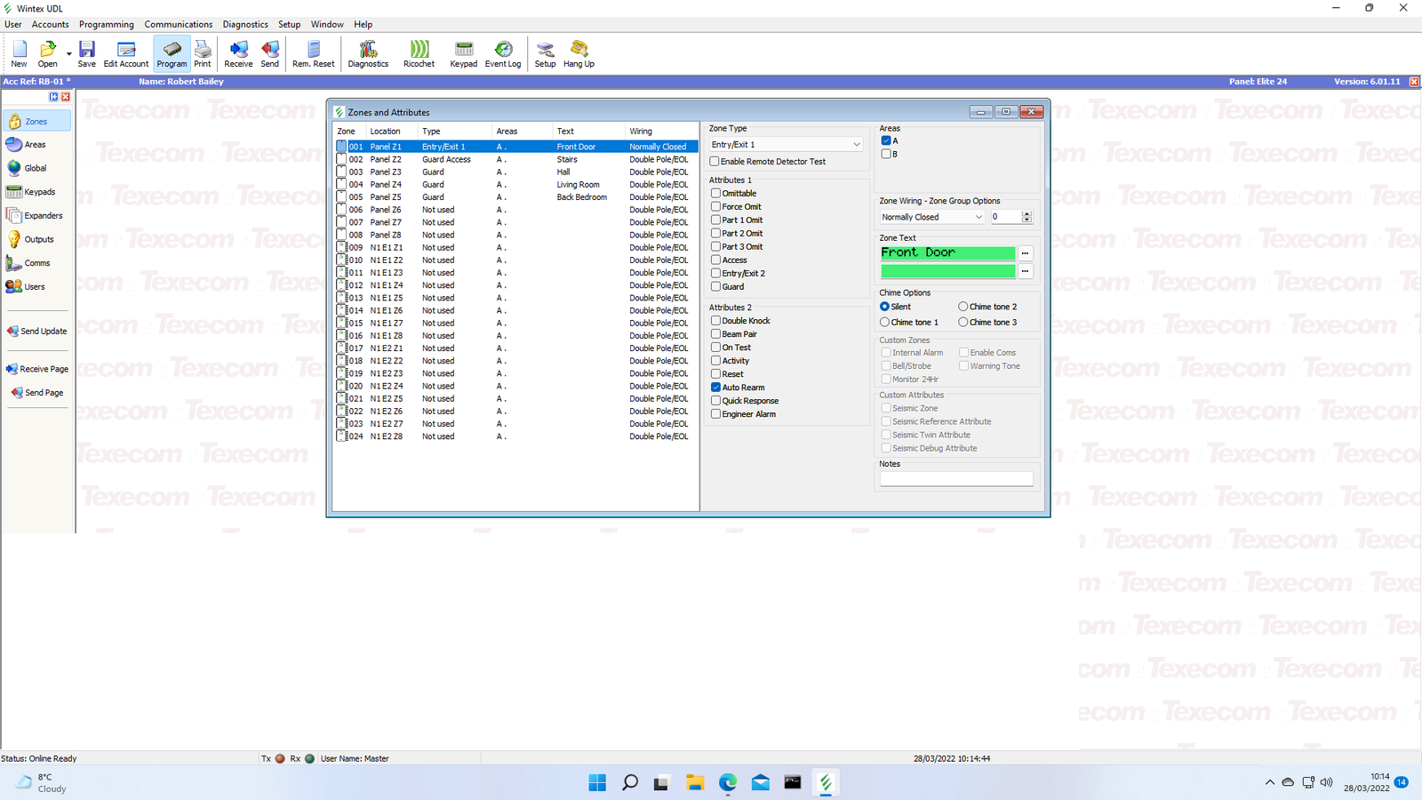The width and height of the screenshot is (1422, 800).
Task: Click the Ricochet toolbar icon
Action: pos(419,53)
